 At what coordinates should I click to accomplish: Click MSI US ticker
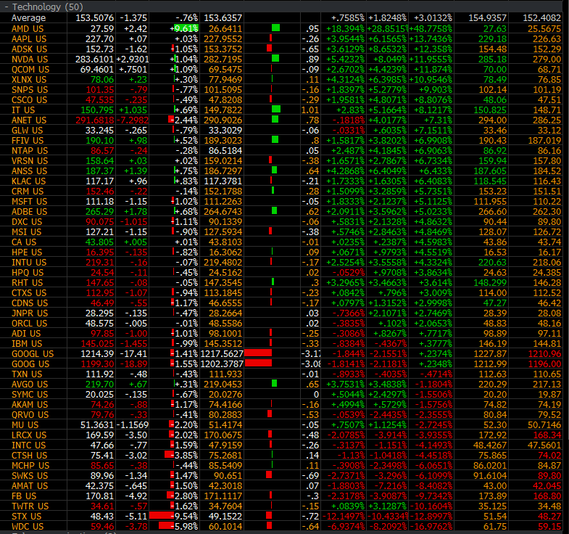tap(27, 232)
